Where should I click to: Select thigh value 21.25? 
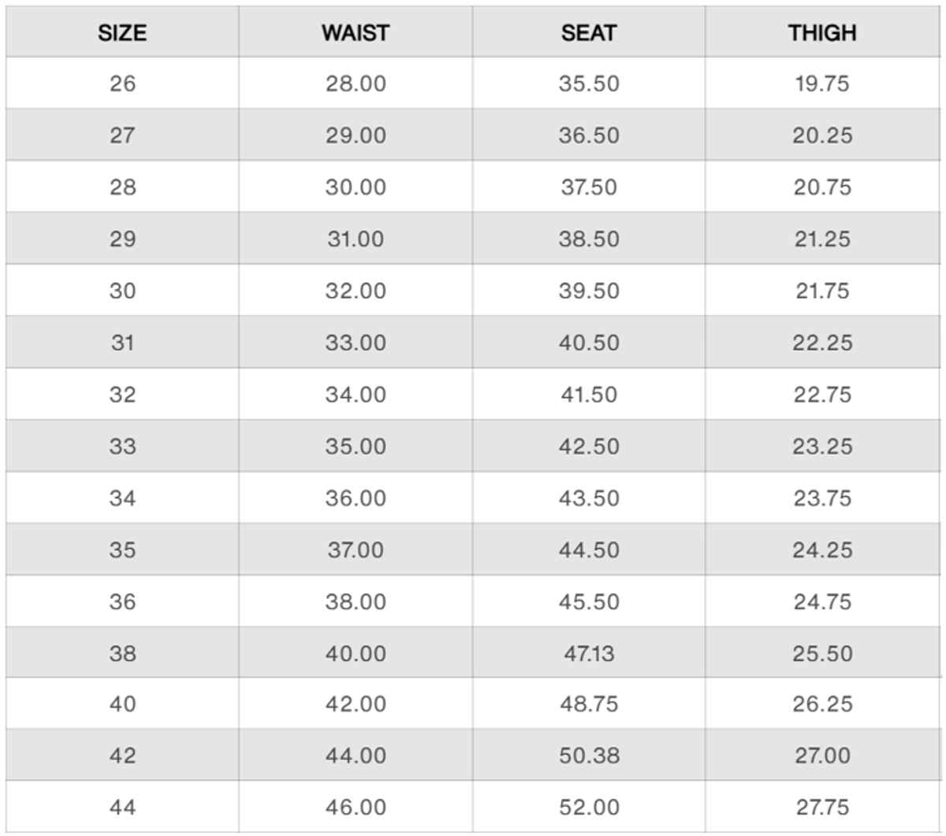822,240
